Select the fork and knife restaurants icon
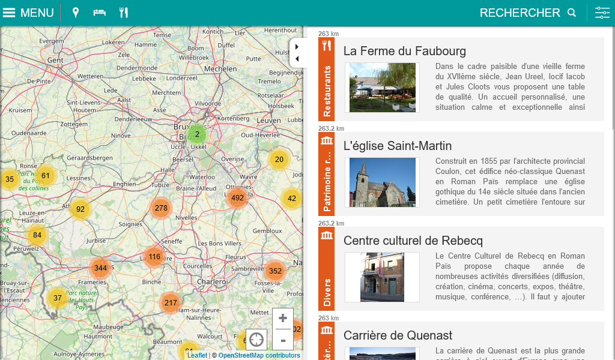The width and height of the screenshot is (615, 360). [x=124, y=13]
